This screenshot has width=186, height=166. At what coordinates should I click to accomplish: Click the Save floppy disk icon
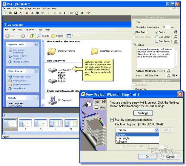tap(15, 13)
